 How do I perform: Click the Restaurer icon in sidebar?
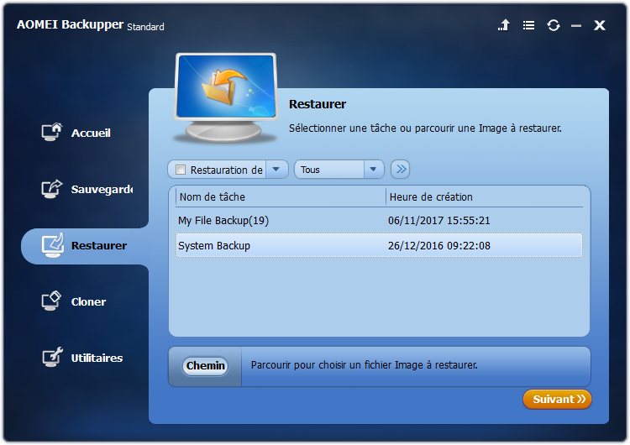point(53,245)
